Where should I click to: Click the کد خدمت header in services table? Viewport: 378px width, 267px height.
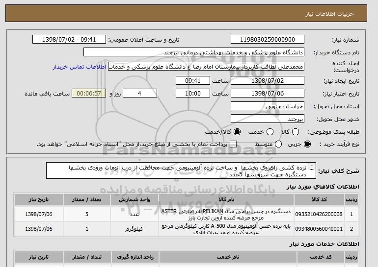[321, 257]
